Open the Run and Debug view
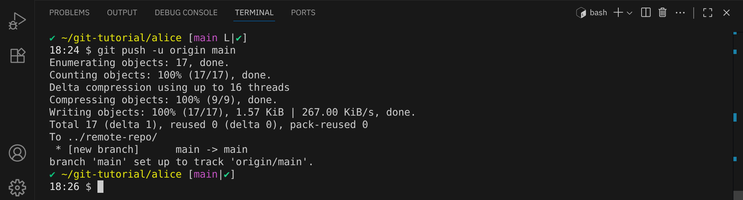Viewport: 743px width, 200px height. click(17, 21)
